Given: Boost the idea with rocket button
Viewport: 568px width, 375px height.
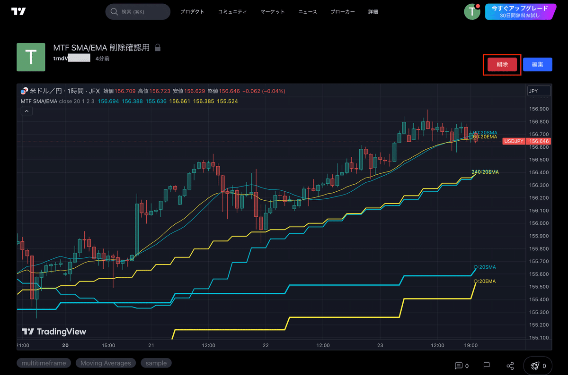Looking at the screenshot, I should point(538,366).
